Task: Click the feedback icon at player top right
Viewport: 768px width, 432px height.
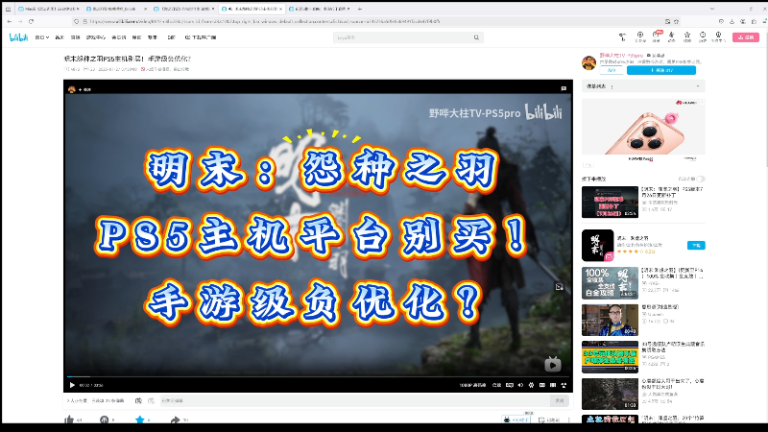Action: point(564,88)
